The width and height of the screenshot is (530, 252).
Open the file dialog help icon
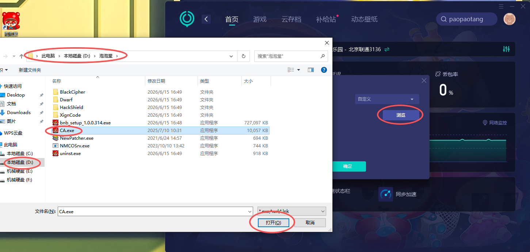(324, 70)
